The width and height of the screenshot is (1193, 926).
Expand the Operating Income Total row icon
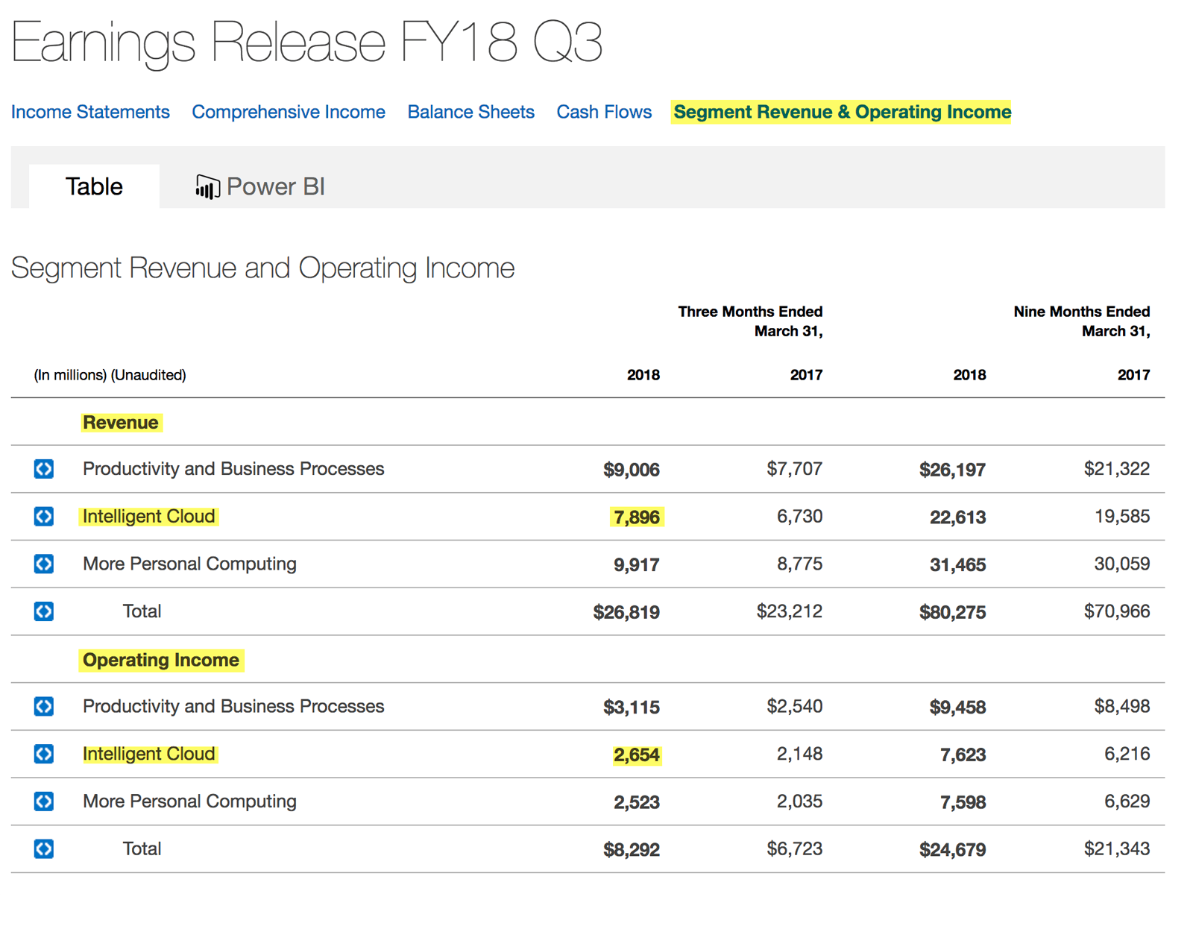44,848
